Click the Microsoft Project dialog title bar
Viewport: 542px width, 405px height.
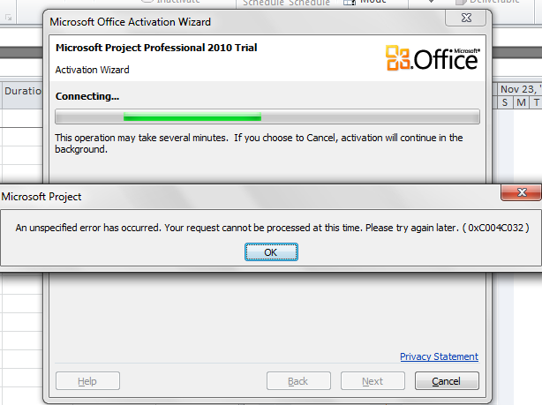249,197
